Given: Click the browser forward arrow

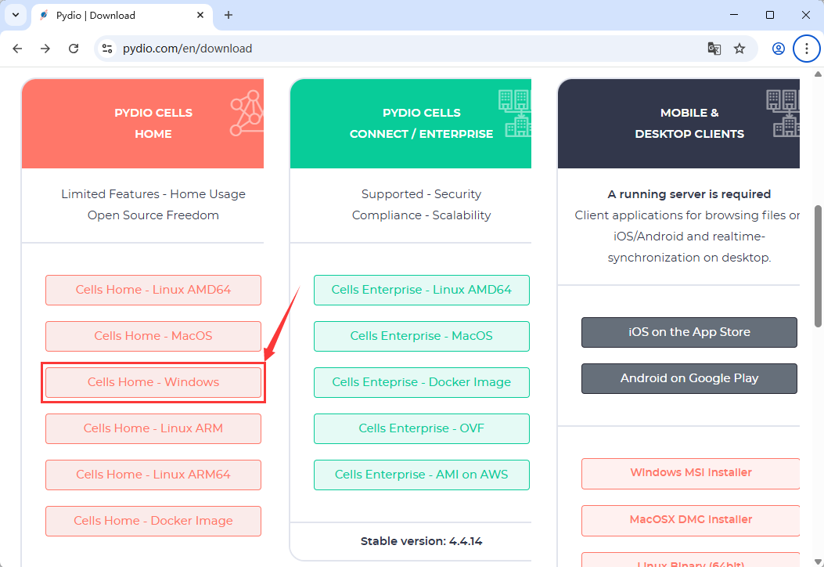Looking at the screenshot, I should pyautogui.click(x=45, y=49).
